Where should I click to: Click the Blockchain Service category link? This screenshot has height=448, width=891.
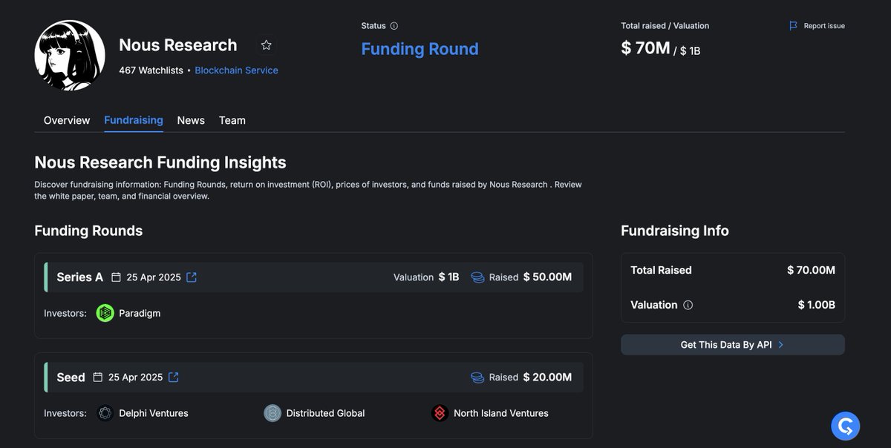(x=236, y=70)
